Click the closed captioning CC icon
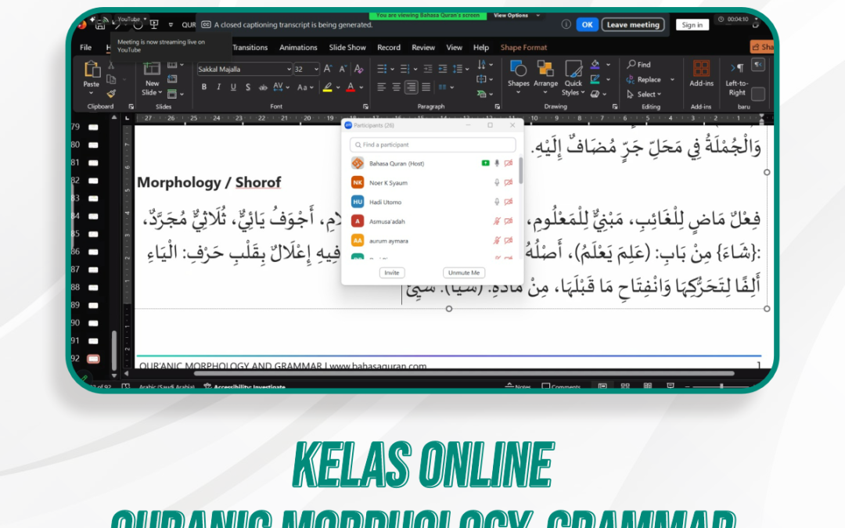Viewport: 845px width, 528px height. [x=206, y=25]
